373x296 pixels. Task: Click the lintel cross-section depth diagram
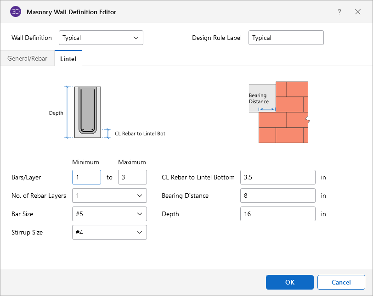(88, 112)
